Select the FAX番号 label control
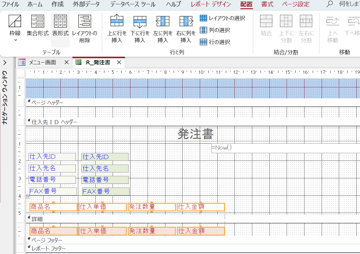The width and height of the screenshot is (360, 254). click(x=53, y=191)
